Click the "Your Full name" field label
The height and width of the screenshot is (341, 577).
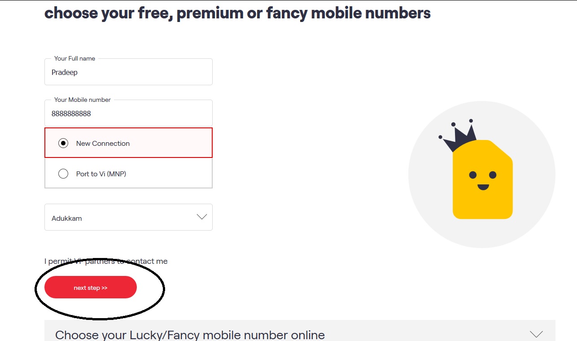point(74,58)
